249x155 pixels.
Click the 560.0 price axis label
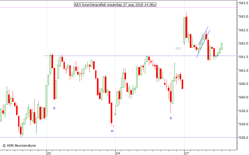243,97
